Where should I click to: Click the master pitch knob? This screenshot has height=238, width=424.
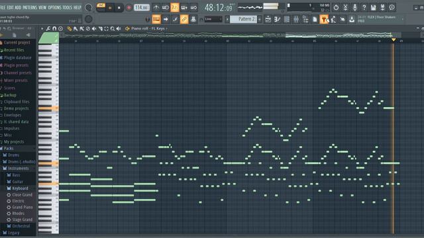(x=88, y=19)
